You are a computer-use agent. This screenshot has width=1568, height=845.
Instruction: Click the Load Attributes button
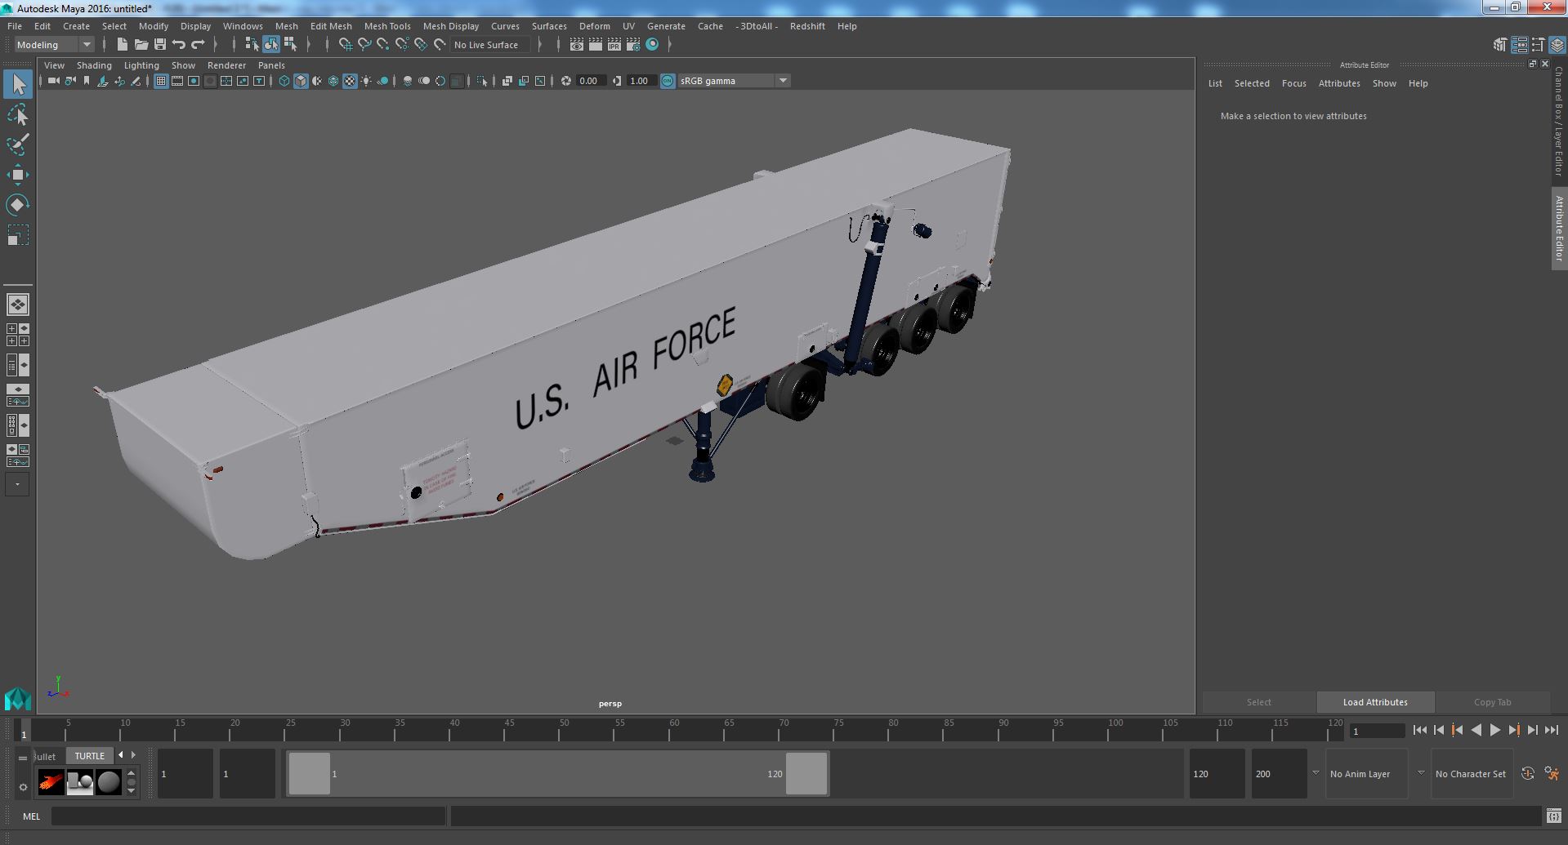click(1375, 702)
